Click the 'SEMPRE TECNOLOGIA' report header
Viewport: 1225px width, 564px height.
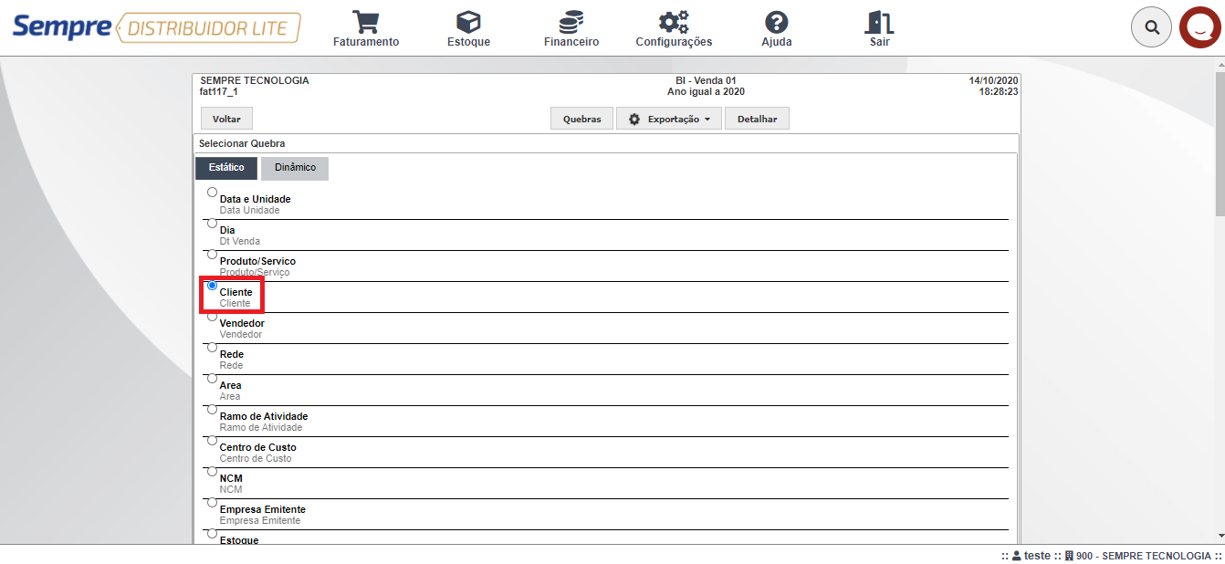tap(255, 80)
